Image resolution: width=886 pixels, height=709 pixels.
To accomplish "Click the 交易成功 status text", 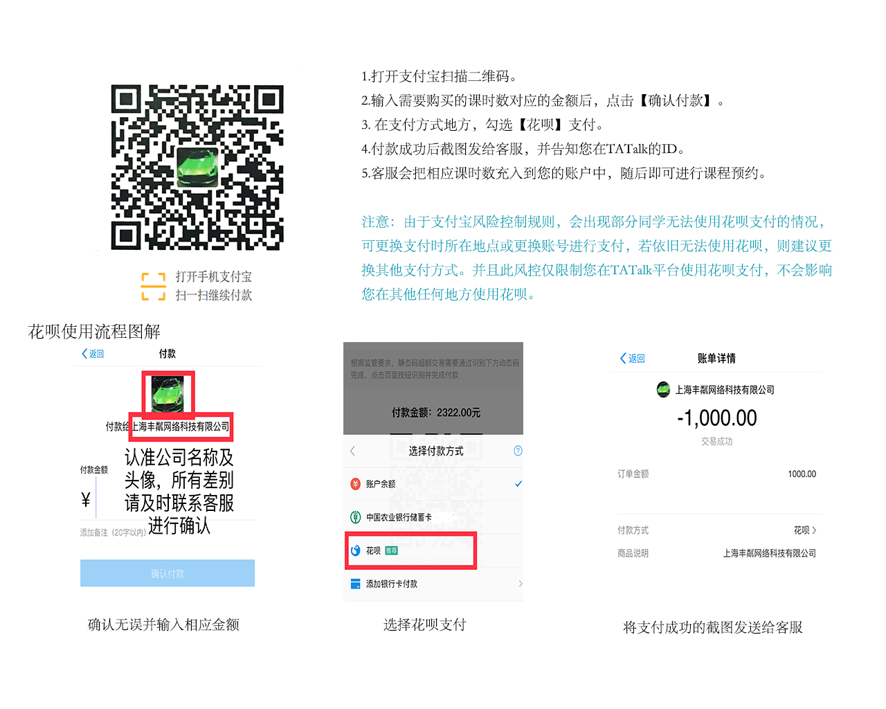I will 717,442.
